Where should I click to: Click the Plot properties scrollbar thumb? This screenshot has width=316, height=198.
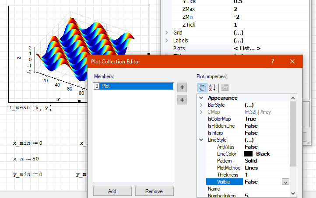click(x=293, y=134)
